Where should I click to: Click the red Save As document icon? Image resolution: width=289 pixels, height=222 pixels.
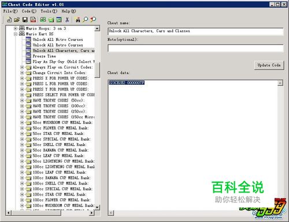34,20
